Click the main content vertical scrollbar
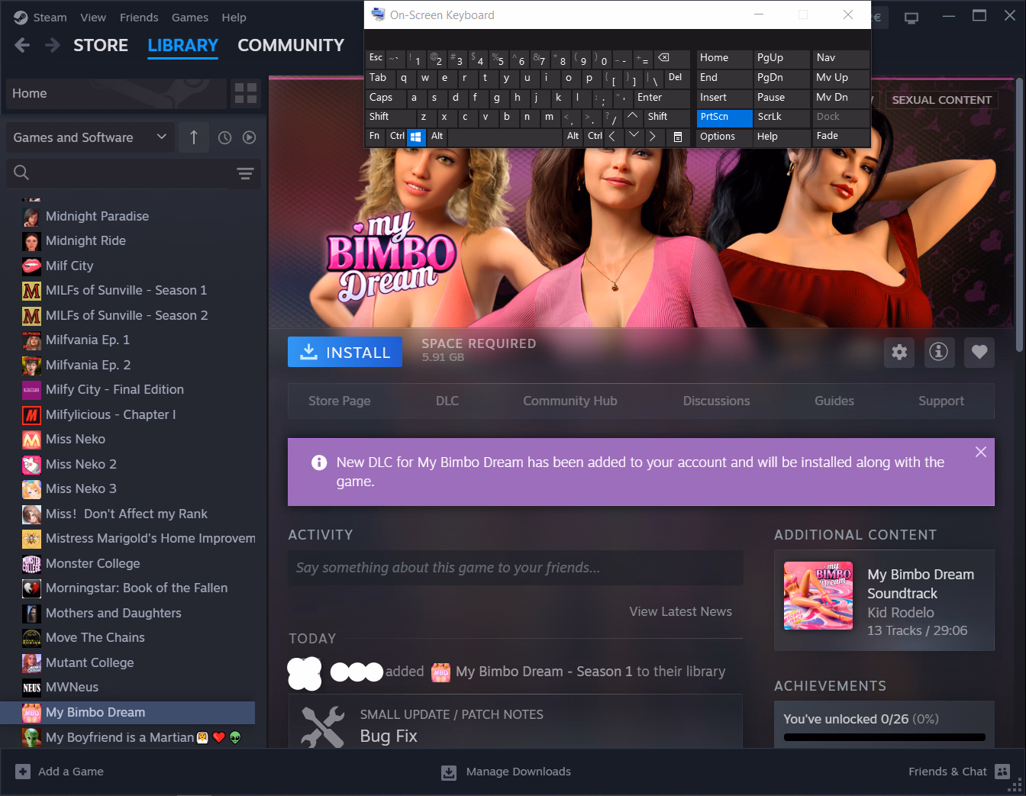The image size is (1026, 796). pos(1019,214)
